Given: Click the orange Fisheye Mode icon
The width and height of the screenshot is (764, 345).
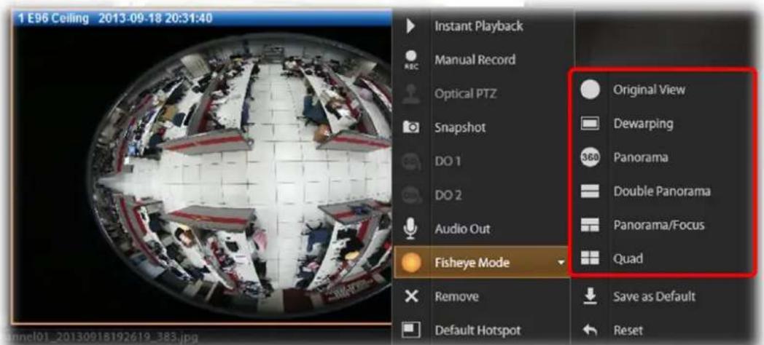Looking at the screenshot, I should point(410,263).
